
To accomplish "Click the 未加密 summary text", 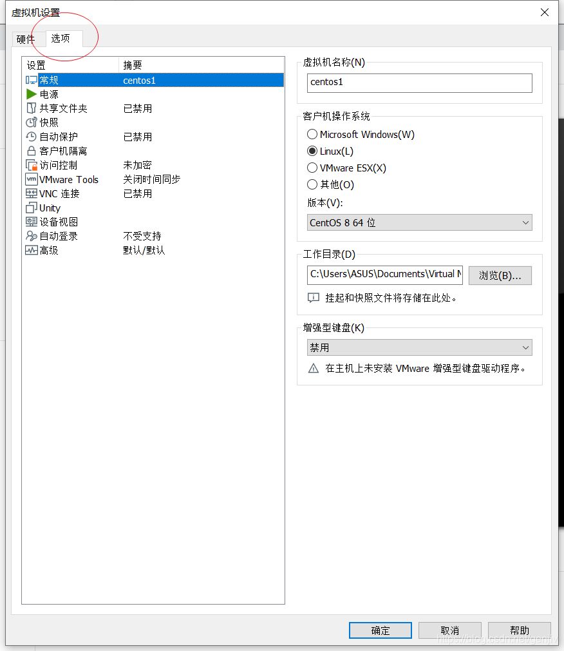I will point(137,165).
